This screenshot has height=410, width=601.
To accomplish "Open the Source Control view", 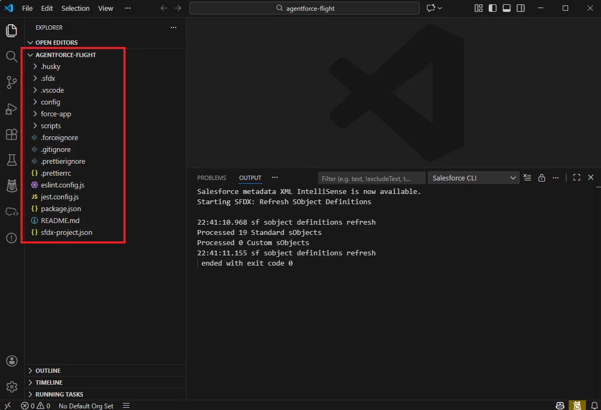I will (x=11, y=82).
